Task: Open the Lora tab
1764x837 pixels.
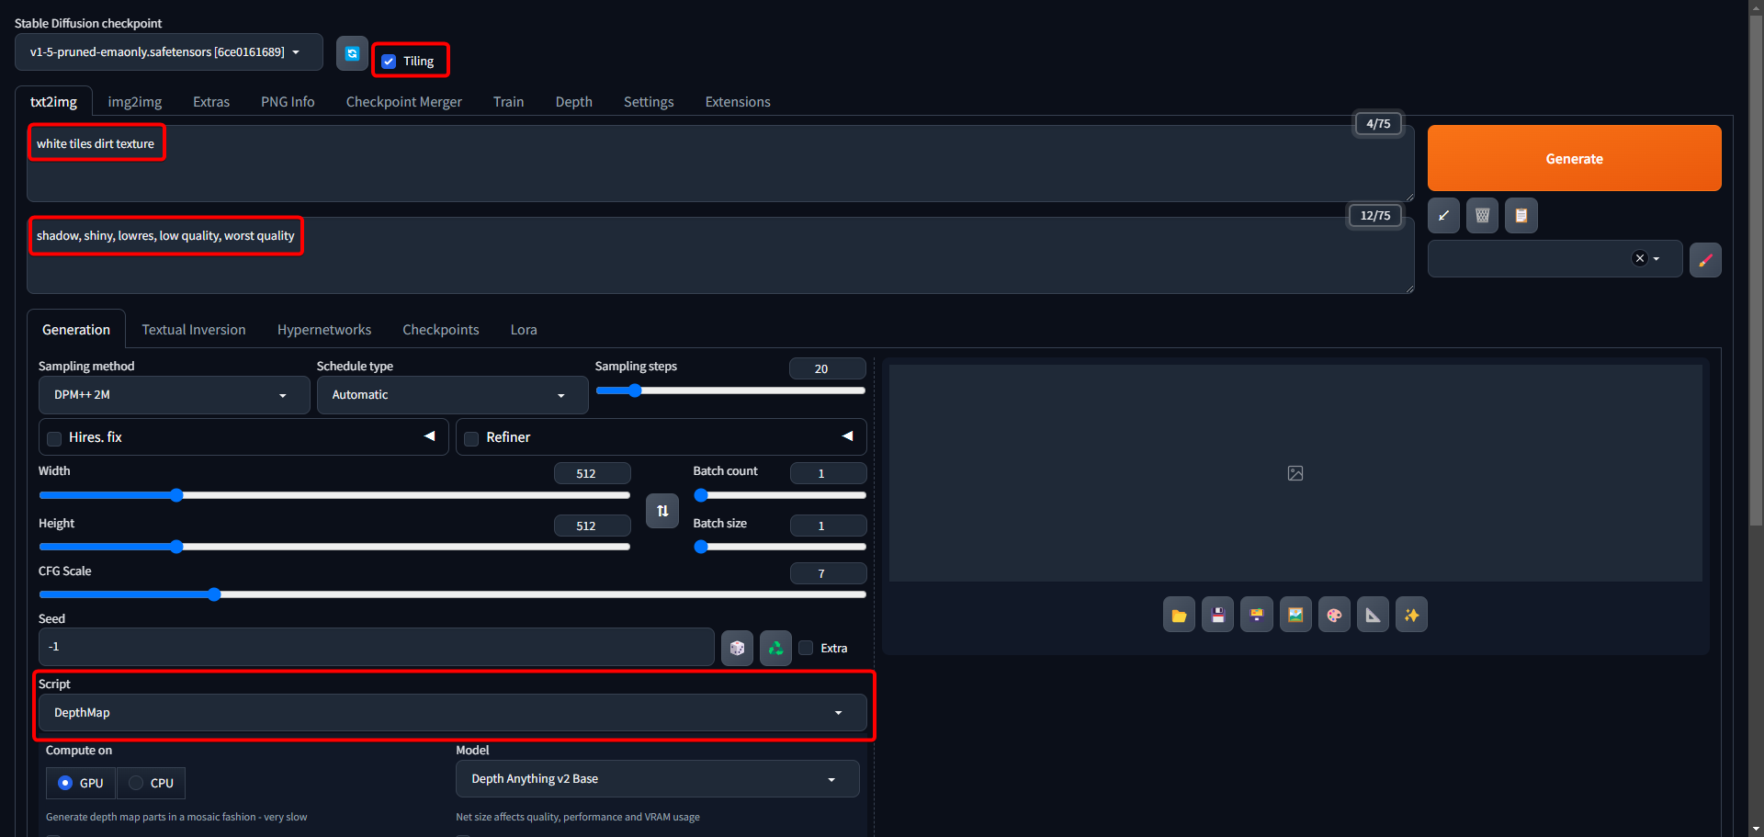Action: 524,330
